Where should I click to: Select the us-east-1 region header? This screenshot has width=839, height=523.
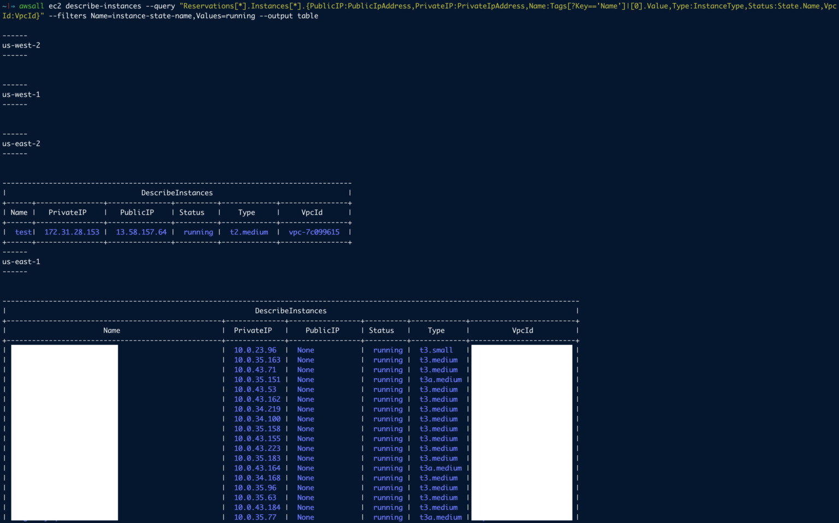pyautogui.click(x=21, y=261)
